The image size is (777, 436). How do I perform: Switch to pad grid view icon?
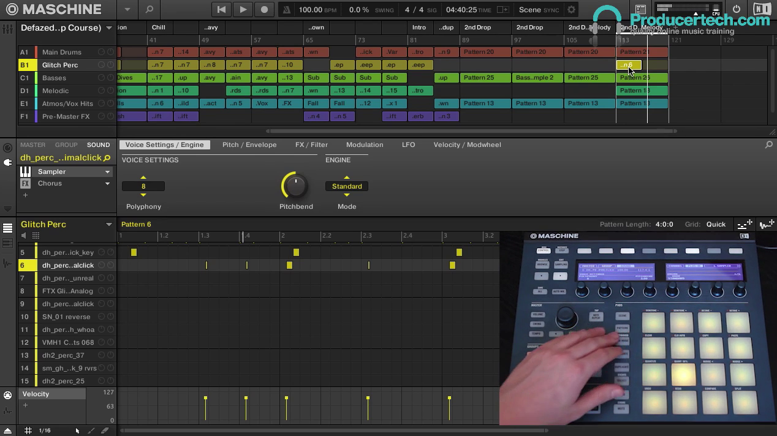(x=36, y=236)
